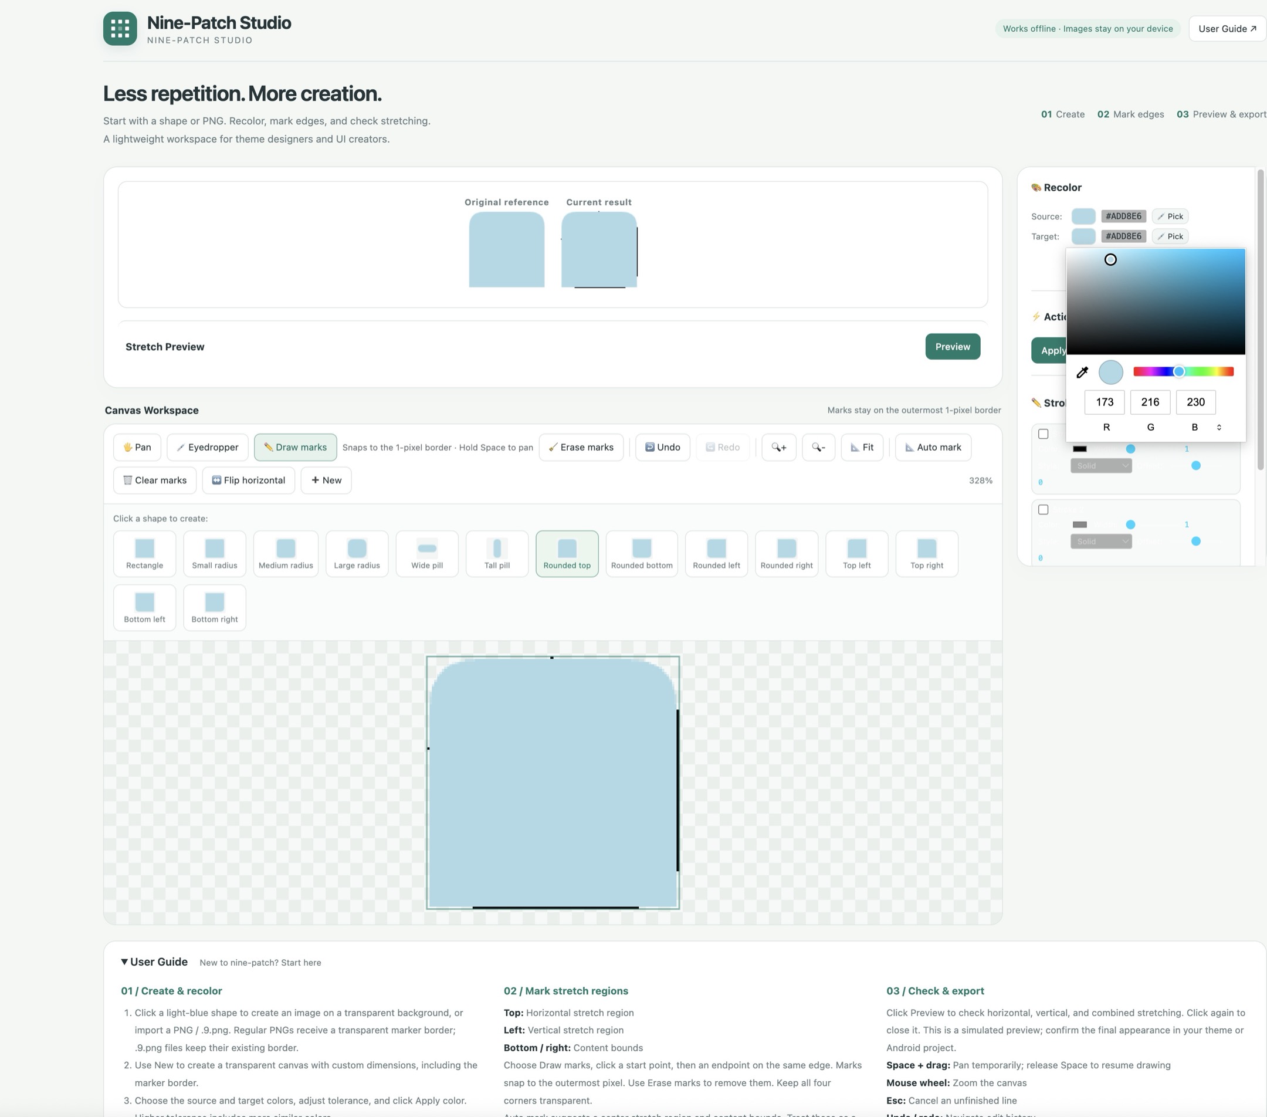Click the Current result thumbnail

point(599,250)
